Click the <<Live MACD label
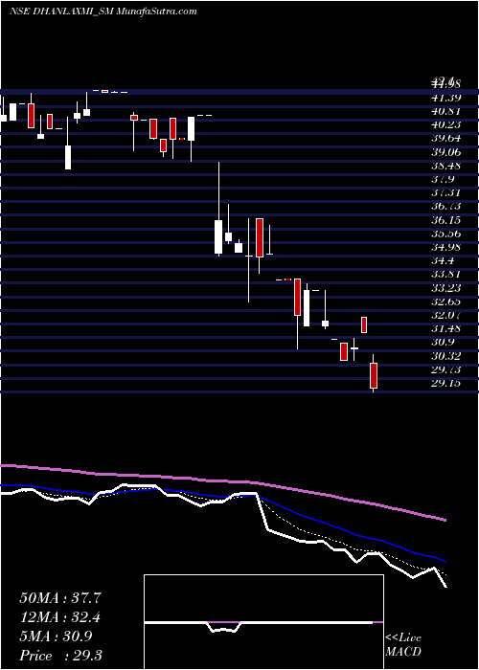 coord(403,645)
